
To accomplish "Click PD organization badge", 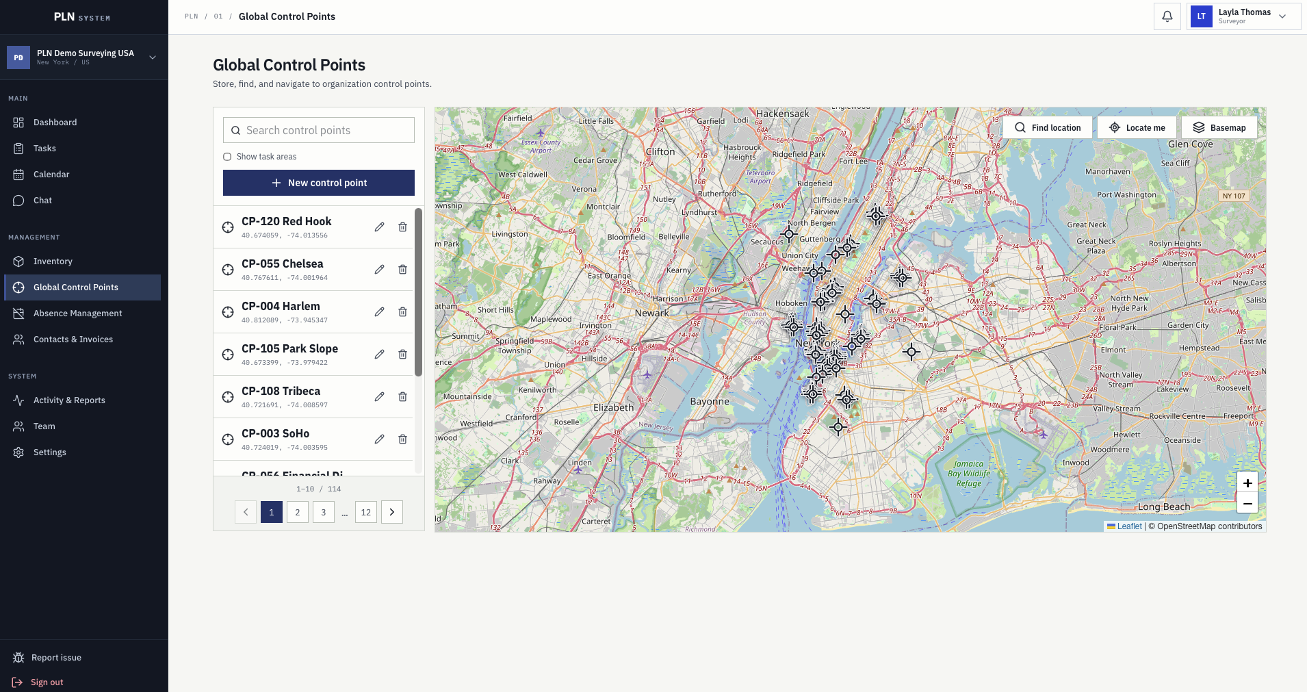I will tap(18, 57).
